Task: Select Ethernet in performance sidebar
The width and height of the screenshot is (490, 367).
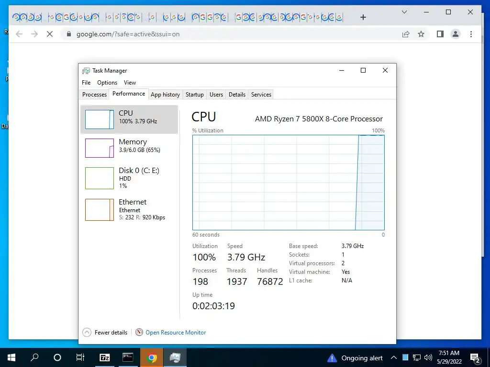Action: pos(129,210)
